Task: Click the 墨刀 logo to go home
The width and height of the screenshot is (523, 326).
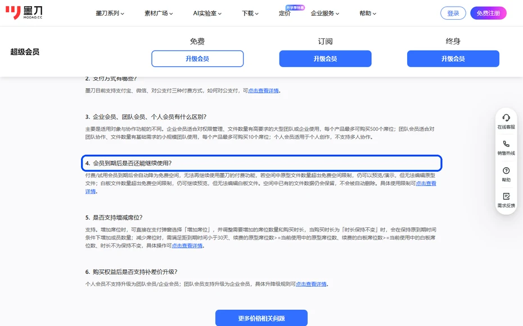Action: pyautogui.click(x=24, y=13)
